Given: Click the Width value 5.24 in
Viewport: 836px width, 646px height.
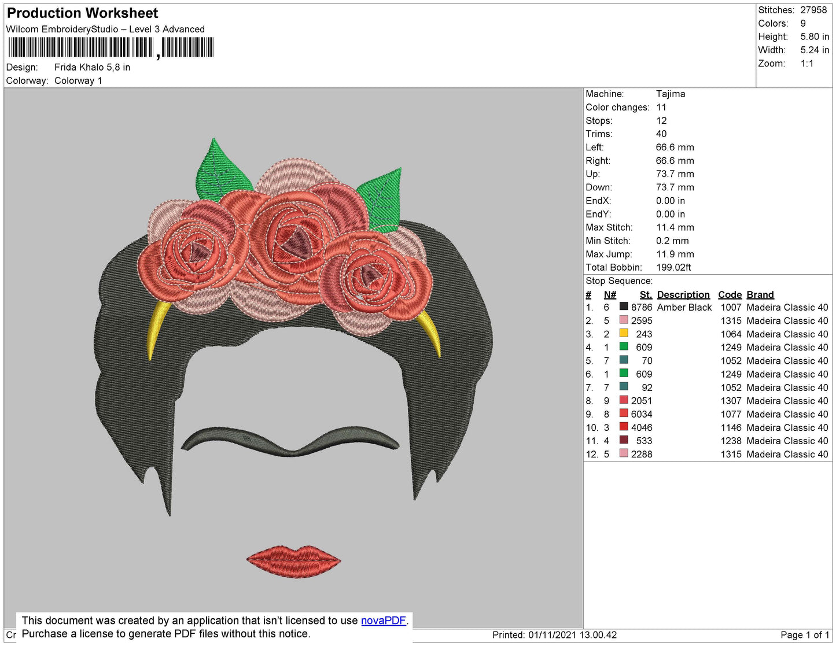Looking at the screenshot, I should [815, 50].
